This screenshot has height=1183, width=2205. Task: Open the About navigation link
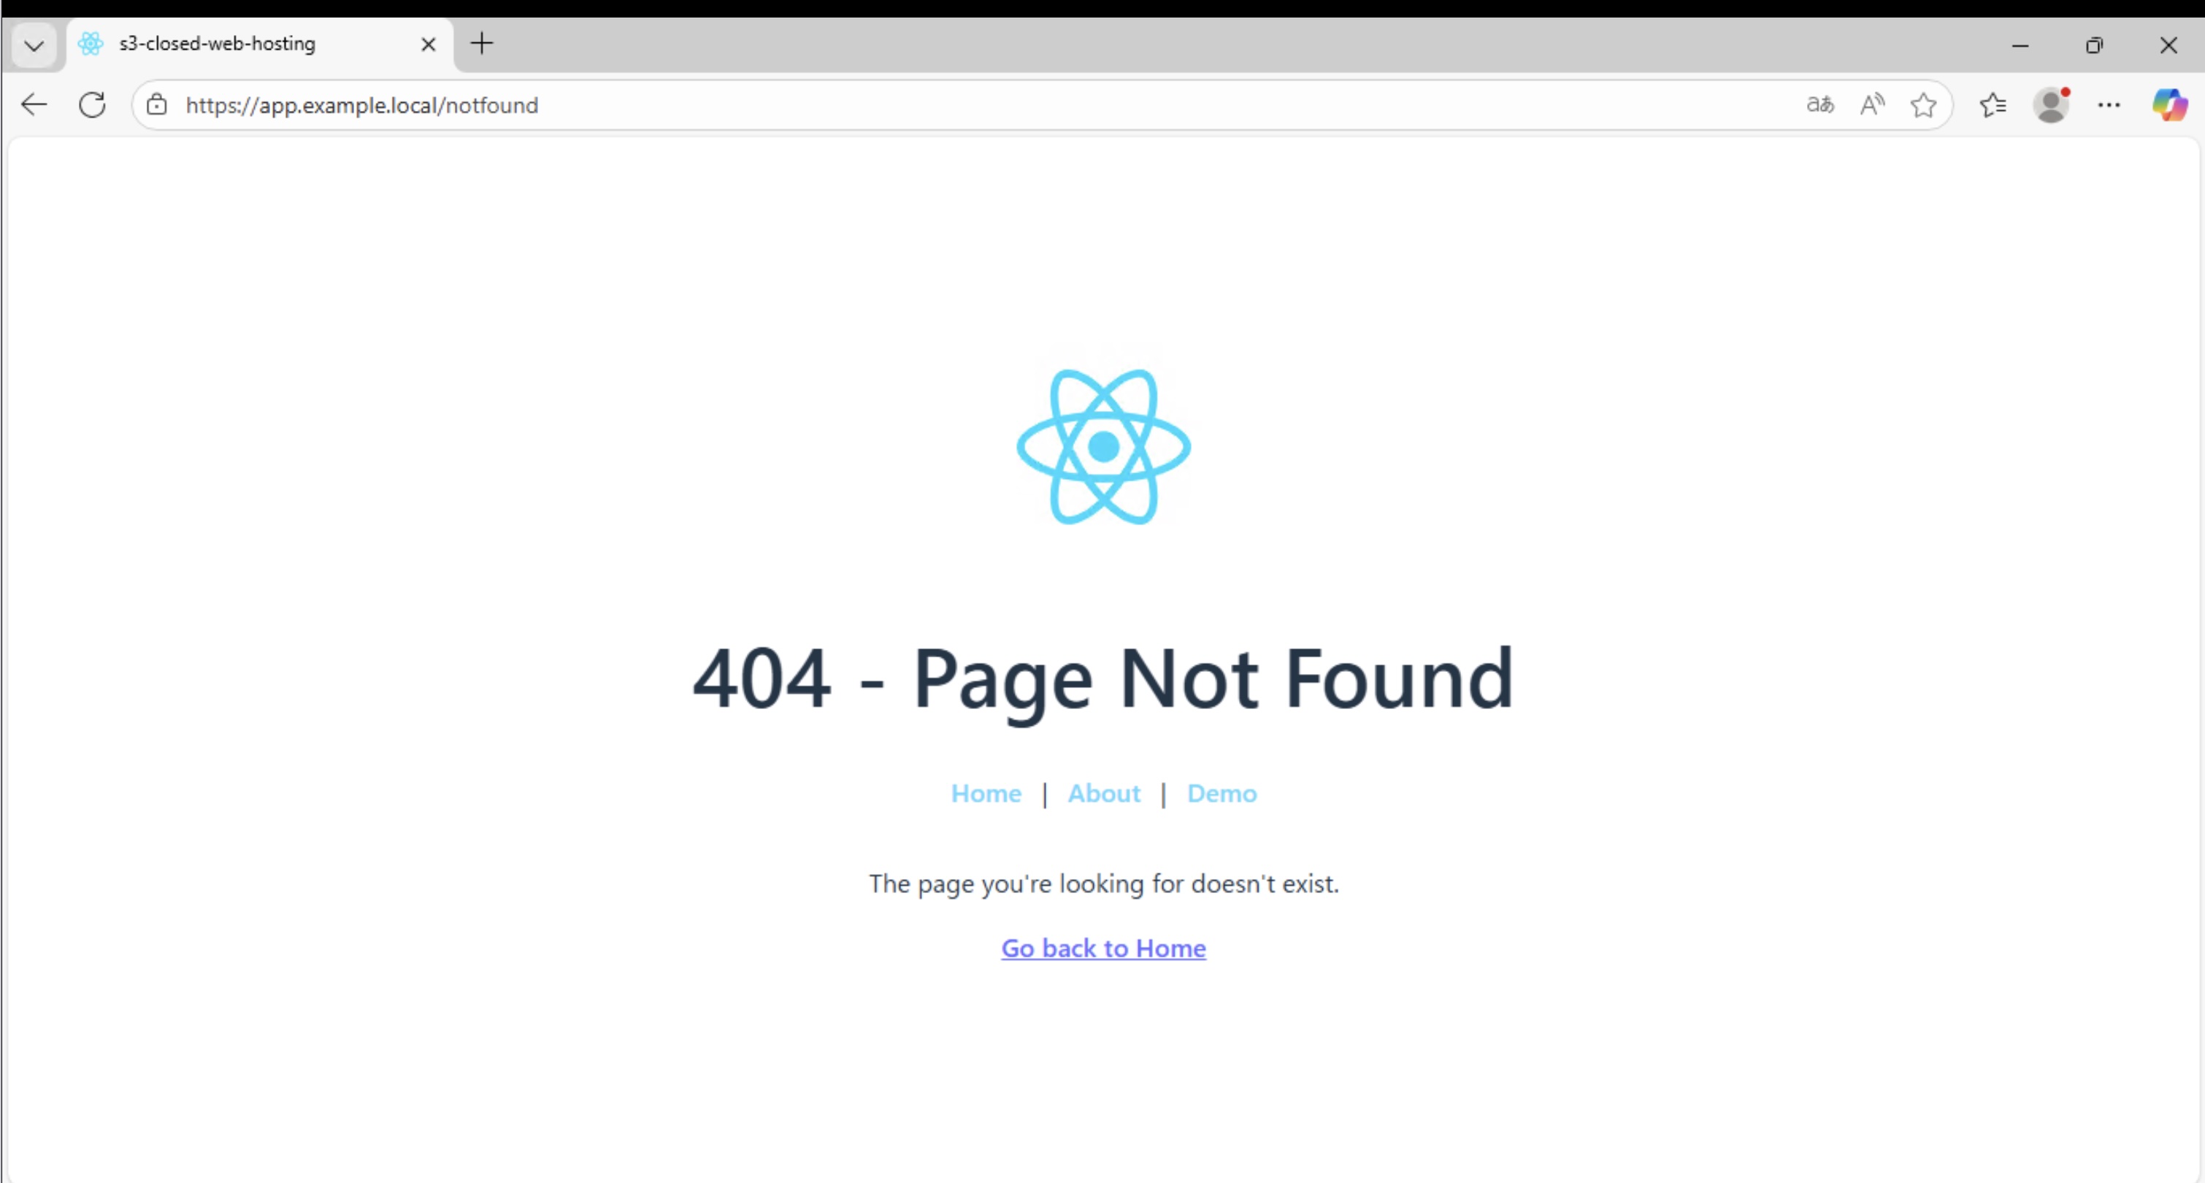(1104, 794)
